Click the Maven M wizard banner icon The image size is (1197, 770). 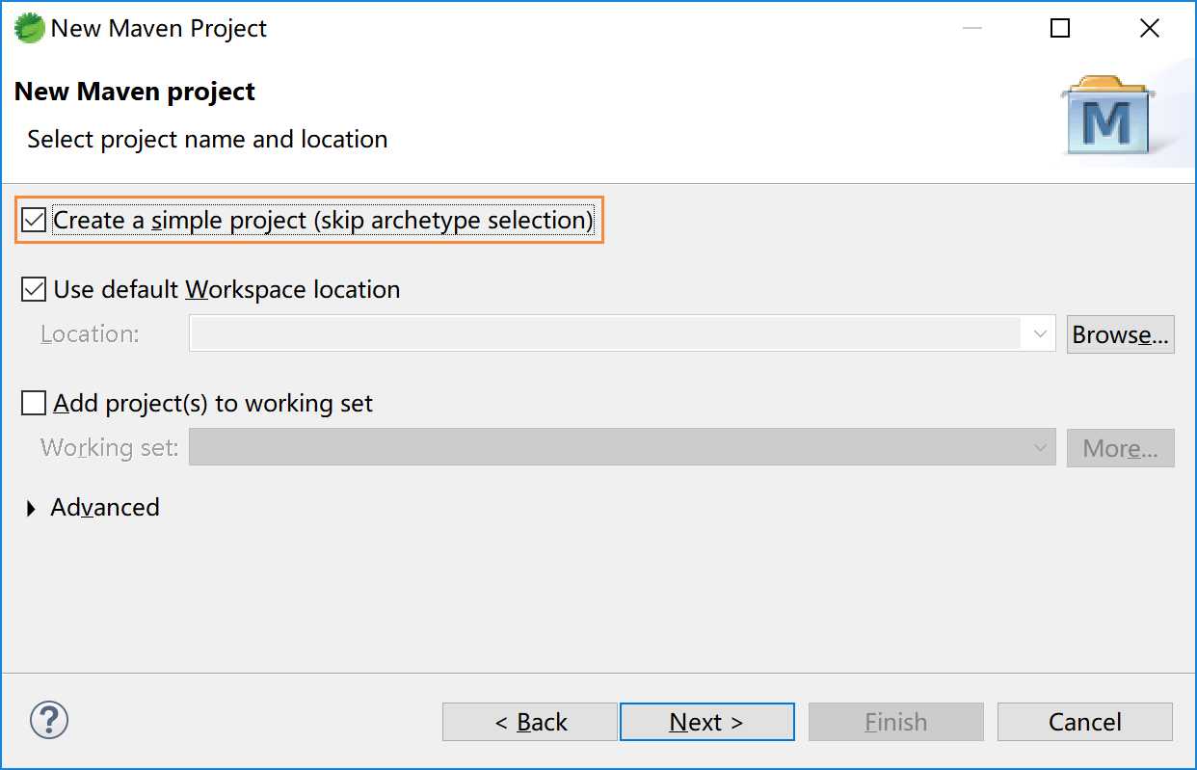point(1106,116)
